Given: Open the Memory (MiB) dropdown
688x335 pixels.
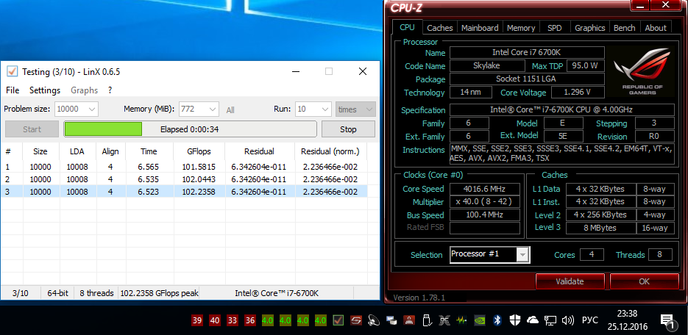Looking at the screenshot, I should pyautogui.click(x=199, y=109).
